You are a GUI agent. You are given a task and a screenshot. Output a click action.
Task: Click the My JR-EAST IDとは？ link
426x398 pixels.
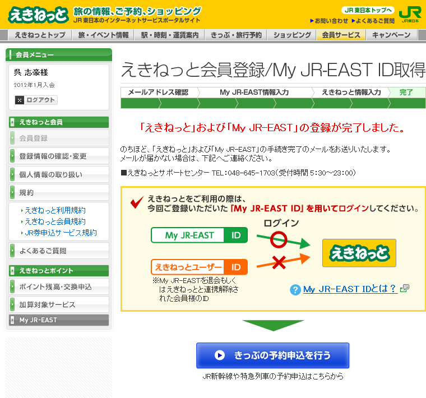pos(350,289)
